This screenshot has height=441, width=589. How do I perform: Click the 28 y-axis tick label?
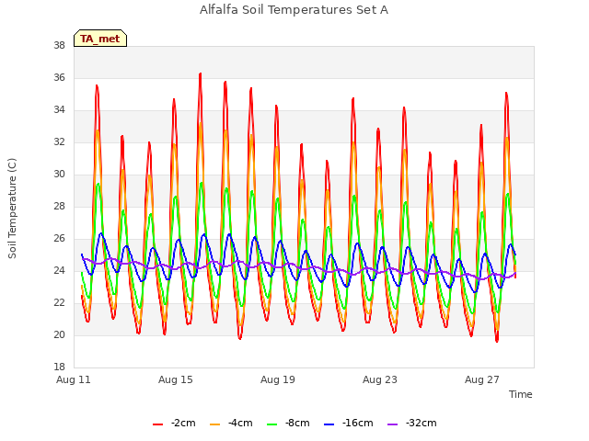tap(59, 206)
